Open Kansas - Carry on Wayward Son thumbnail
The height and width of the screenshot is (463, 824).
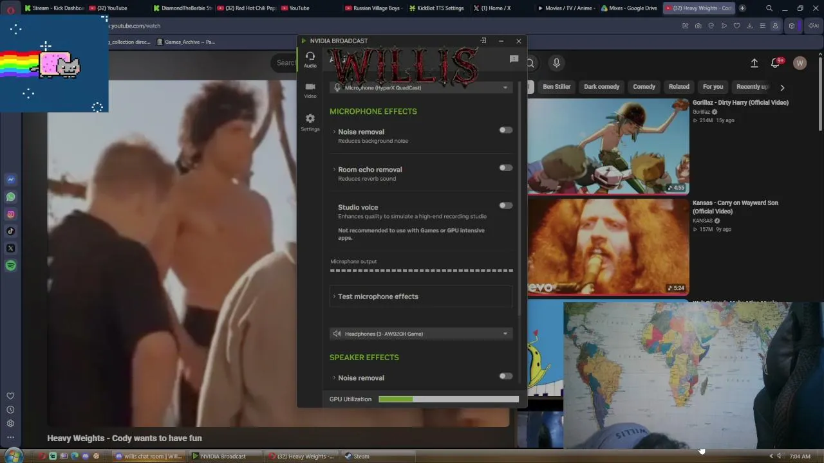(608, 247)
